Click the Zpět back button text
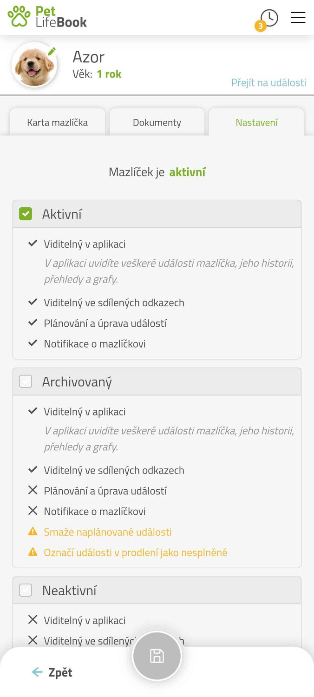314x697 pixels. tap(60, 672)
